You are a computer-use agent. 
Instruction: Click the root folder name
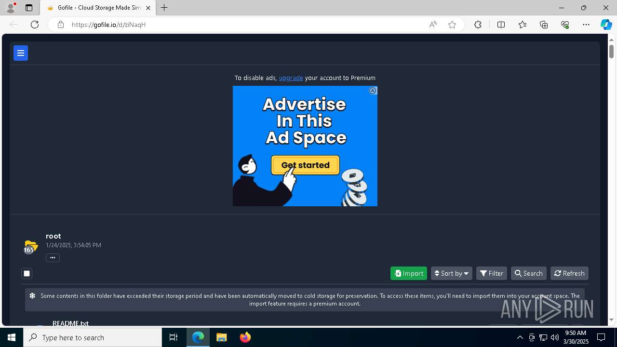[54, 236]
